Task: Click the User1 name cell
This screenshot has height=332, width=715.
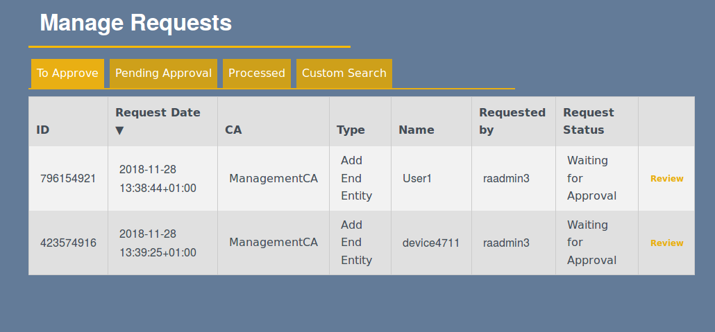Action: pyautogui.click(x=417, y=179)
